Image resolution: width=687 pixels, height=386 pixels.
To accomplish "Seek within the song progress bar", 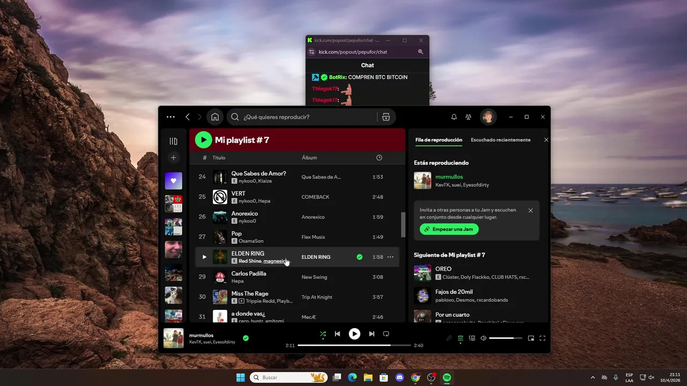I will [354, 345].
